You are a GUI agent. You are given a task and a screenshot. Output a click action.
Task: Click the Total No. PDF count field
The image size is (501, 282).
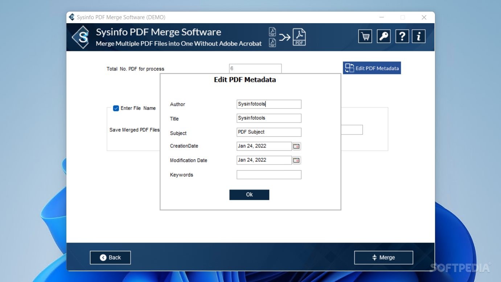pyautogui.click(x=255, y=68)
